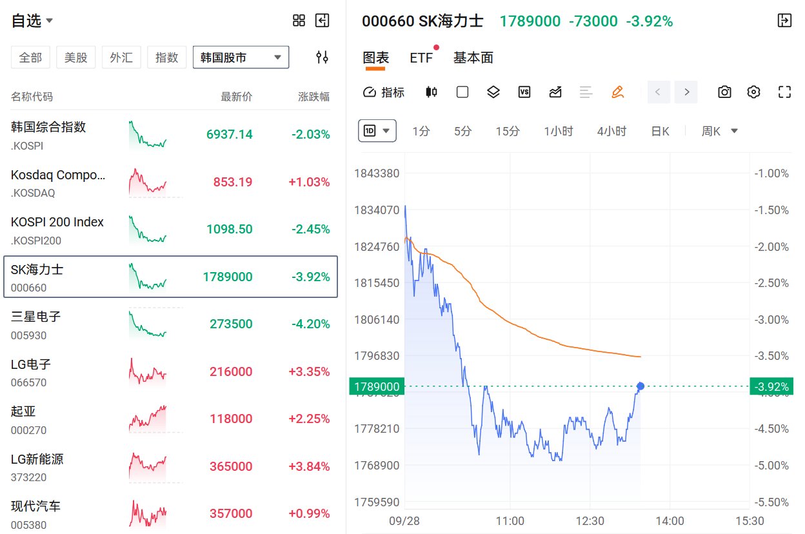This screenshot has width=805, height=534.
Task: Take a chart snapshot with camera icon
Action: tap(724, 92)
